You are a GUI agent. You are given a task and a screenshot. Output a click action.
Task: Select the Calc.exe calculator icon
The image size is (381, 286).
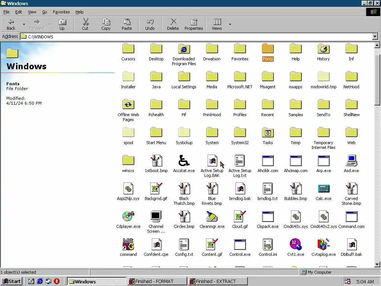tap(323, 188)
